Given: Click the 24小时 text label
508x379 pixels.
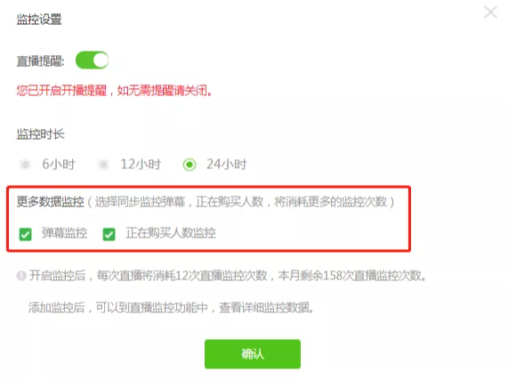Looking at the screenshot, I should click(x=227, y=165).
